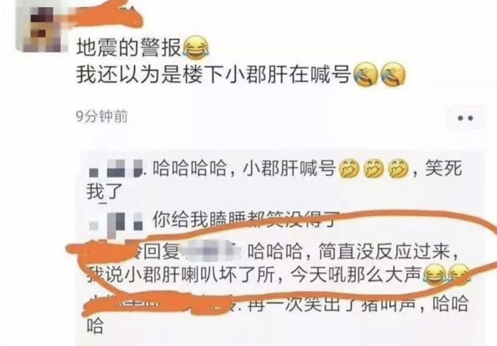Image resolution: width=497 pixels, height=346 pixels.
Task: Click first hand-over-mouth emoji in top comment
Action: pos(349,168)
